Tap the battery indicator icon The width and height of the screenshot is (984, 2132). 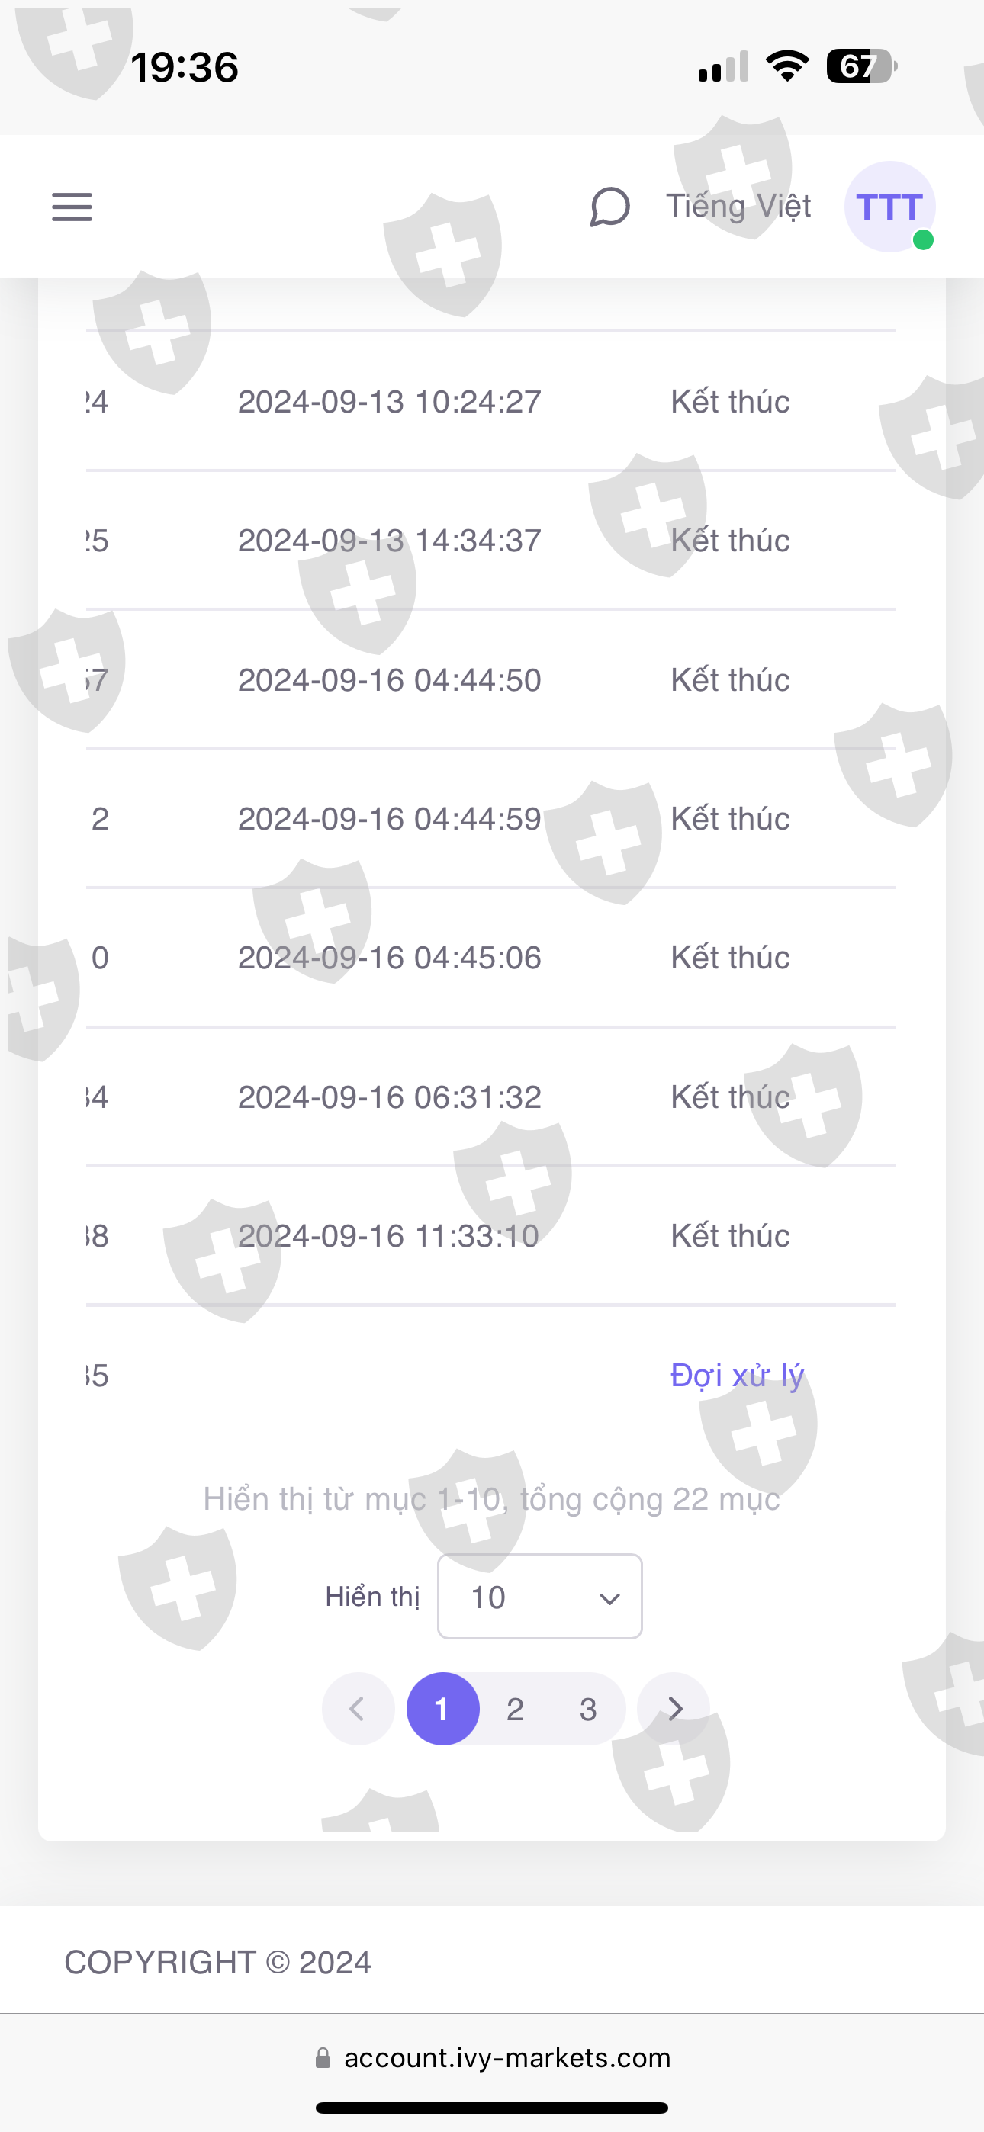click(861, 66)
